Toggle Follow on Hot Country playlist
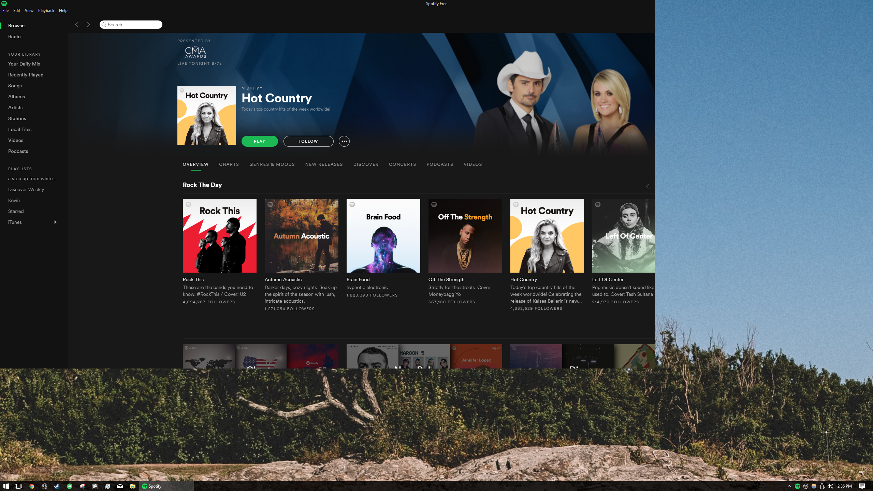873x491 pixels. pyautogui.click(x=308, y=141)
